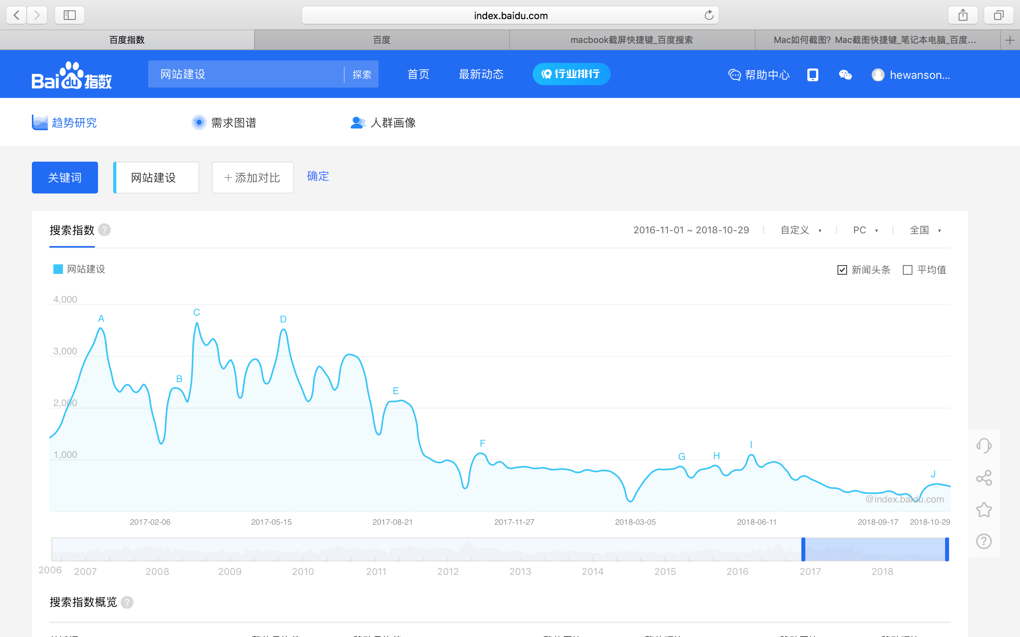Click the Baidu 指数 logo icon
Image resolution: width=1020 pixels, height=637 pixels.
click(71, 74)
